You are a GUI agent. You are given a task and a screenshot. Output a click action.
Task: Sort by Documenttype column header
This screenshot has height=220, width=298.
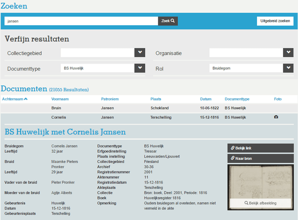[x=237, y=99]
